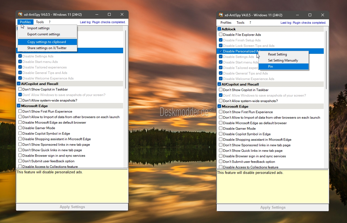
Task: Open the Tools menu in the left window
Action: [x=40, y=22]
